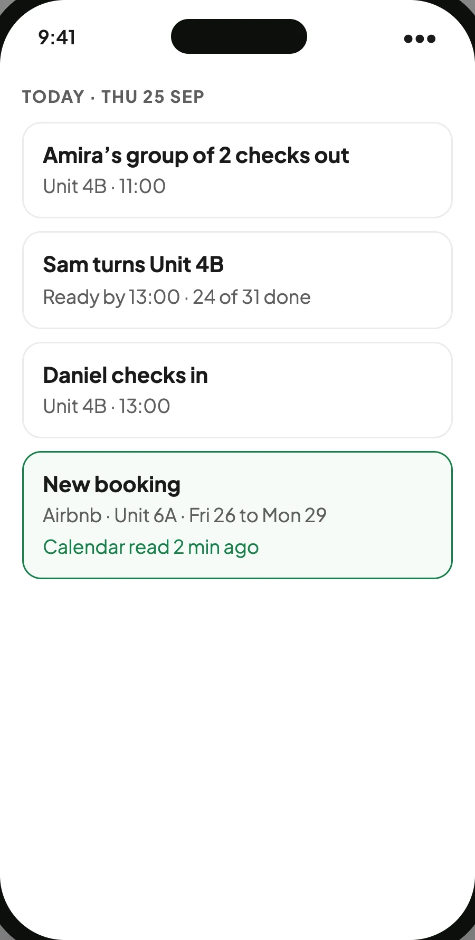Click the 9:41 status bar clock

57,37
